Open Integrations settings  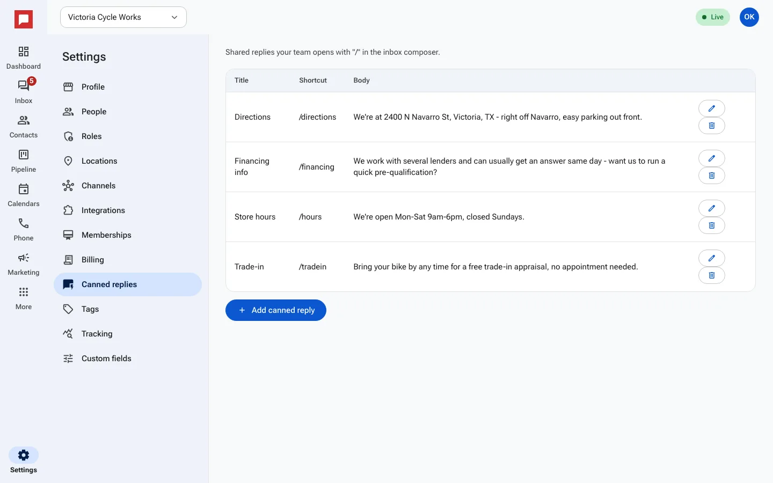coord(128,210)
